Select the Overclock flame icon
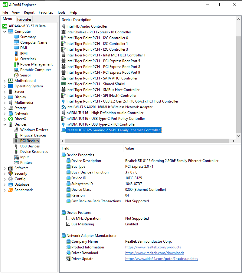 click(16, 59)
